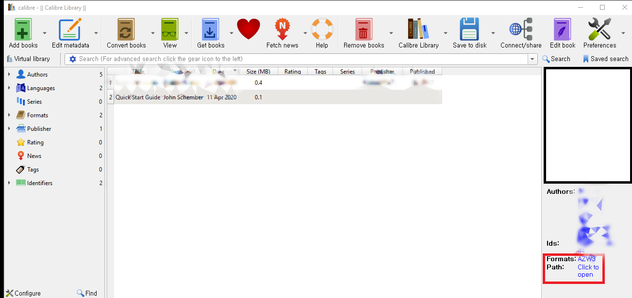Open the Remove books dropdown arrow

pos(391,33)
